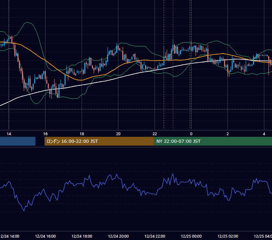
Task: Click the "12/25 00:00" date label
Action: 191,236
